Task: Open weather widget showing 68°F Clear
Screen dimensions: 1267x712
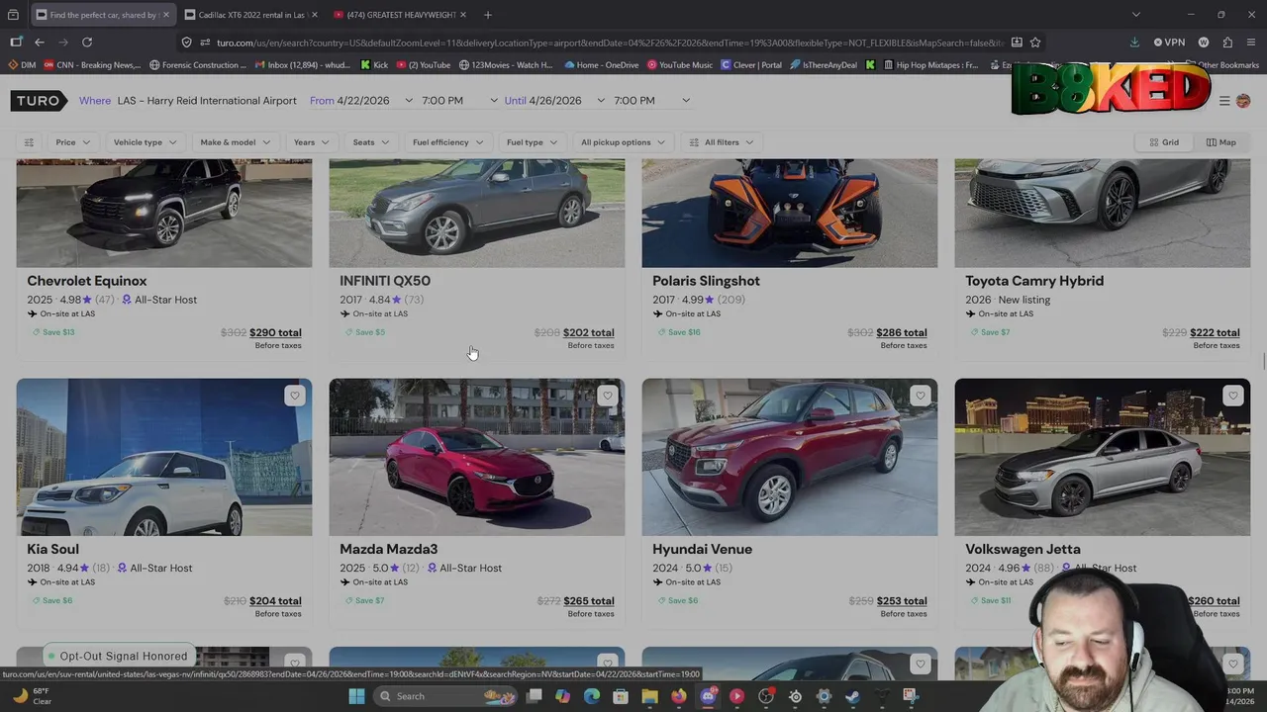Action: click(32, 696)
